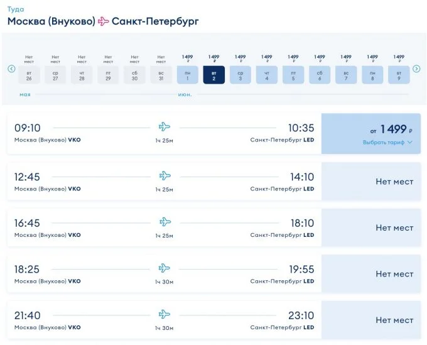The height and width of the screenshot is (345, 427).
Task: Choose Saturday 6 June date
Action: (320, 75)
